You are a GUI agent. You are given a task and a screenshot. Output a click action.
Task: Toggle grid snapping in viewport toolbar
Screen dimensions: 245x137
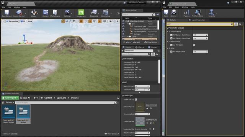(x=82, y=21)
